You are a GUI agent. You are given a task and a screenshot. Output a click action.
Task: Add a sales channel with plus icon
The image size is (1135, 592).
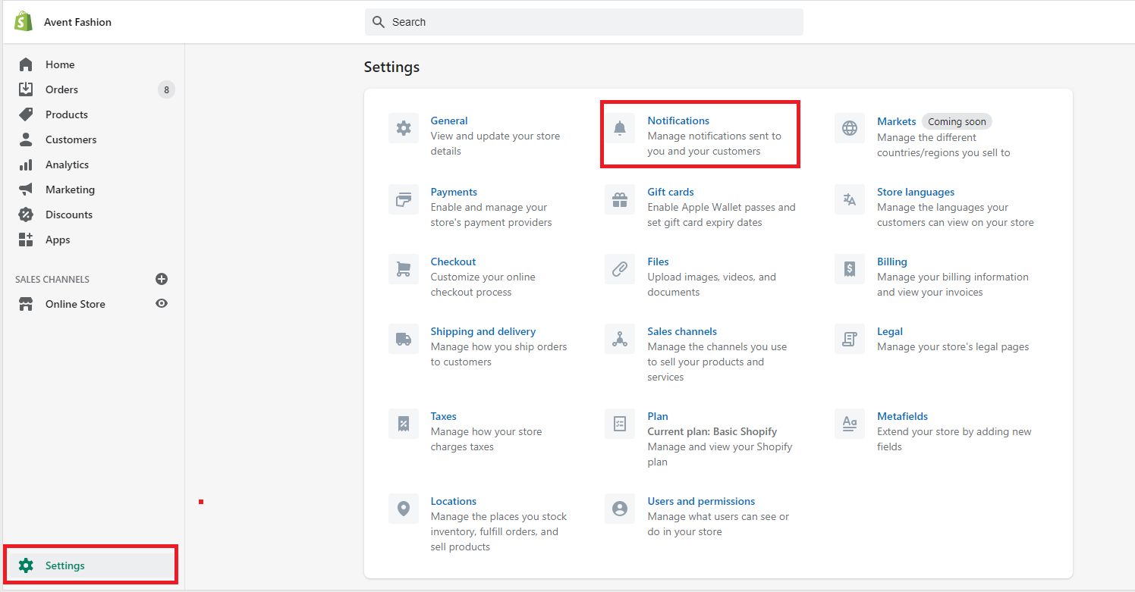(x=162, y=279)
